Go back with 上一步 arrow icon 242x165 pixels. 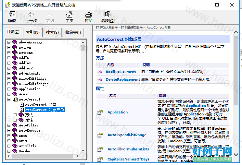click(31, 14)
